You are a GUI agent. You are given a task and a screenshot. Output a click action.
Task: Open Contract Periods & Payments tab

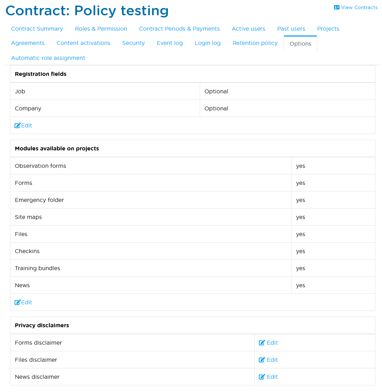[x=179, y=29]
